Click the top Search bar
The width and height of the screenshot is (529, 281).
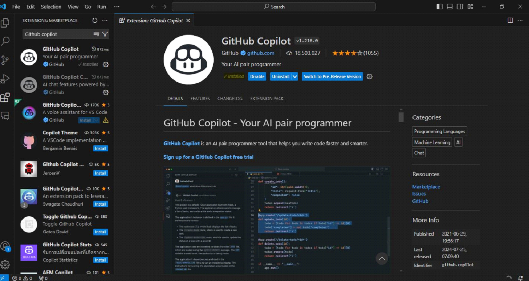273,6
